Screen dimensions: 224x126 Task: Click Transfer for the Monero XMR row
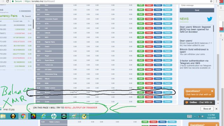168,92
